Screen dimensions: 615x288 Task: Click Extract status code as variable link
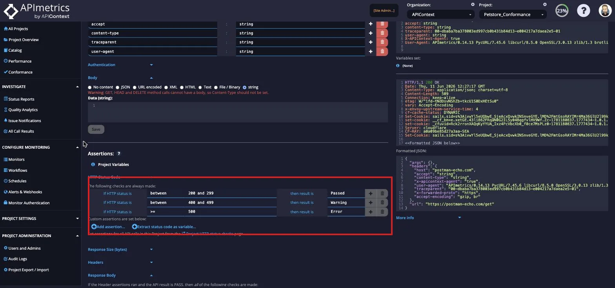[164, 227]
